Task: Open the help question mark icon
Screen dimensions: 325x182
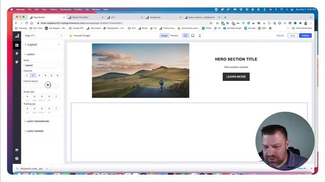Action: 17,158
